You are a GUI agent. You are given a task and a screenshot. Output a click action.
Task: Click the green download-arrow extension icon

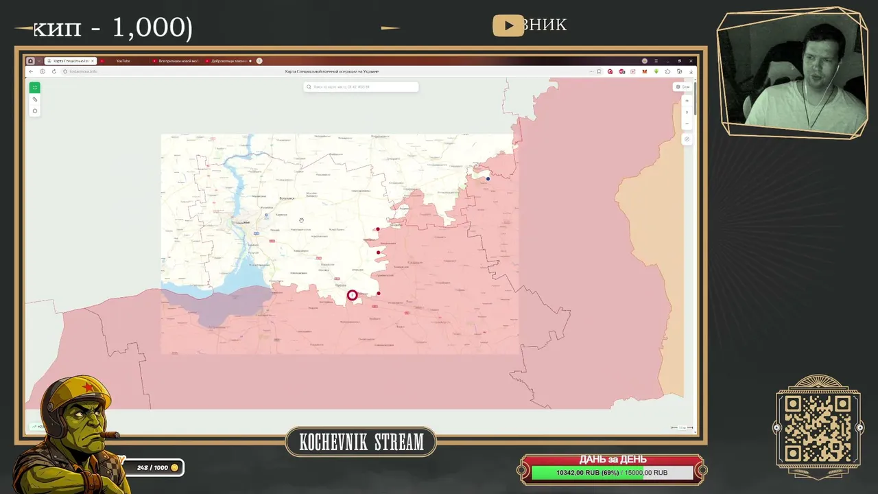656,71
